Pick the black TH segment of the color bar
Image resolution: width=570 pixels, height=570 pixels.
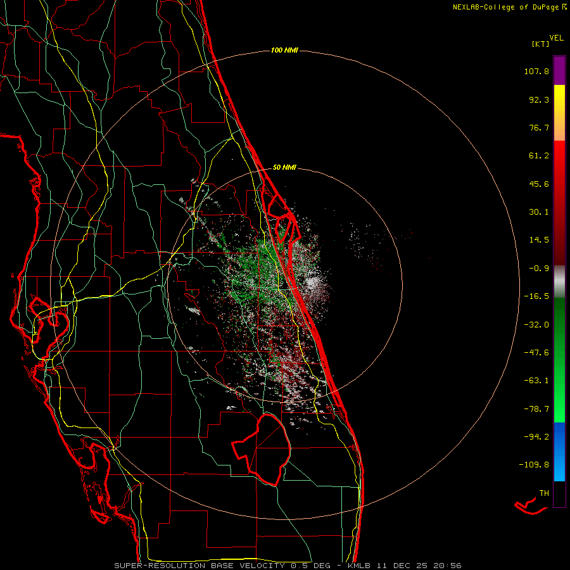point(559,494)
